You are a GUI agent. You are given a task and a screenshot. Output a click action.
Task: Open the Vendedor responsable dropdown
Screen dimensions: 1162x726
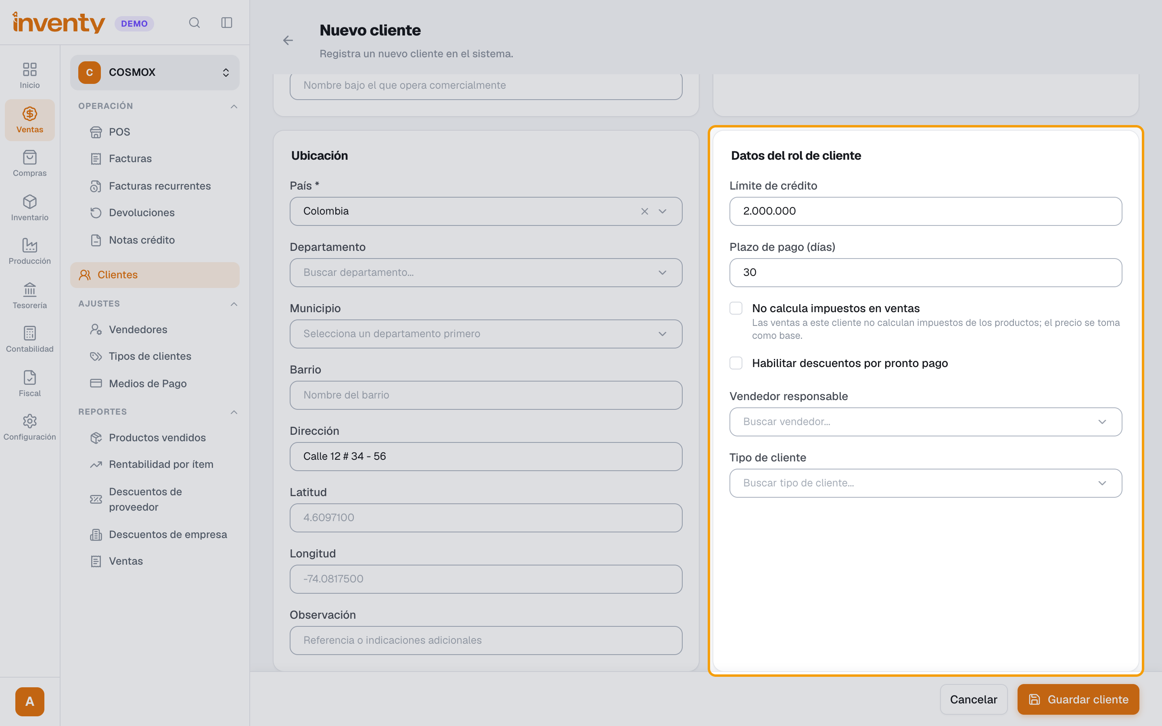(x=925, y=422)
